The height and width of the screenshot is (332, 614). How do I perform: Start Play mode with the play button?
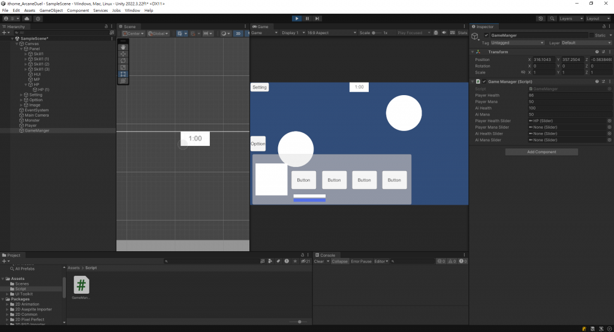(297, 19)
